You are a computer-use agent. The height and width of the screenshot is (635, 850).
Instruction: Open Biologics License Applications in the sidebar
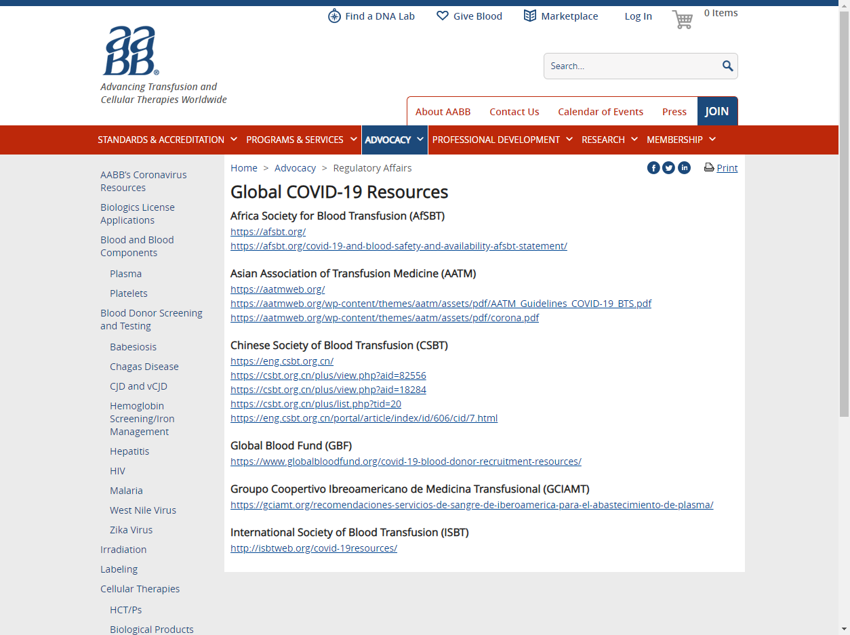tap(138, 213)
